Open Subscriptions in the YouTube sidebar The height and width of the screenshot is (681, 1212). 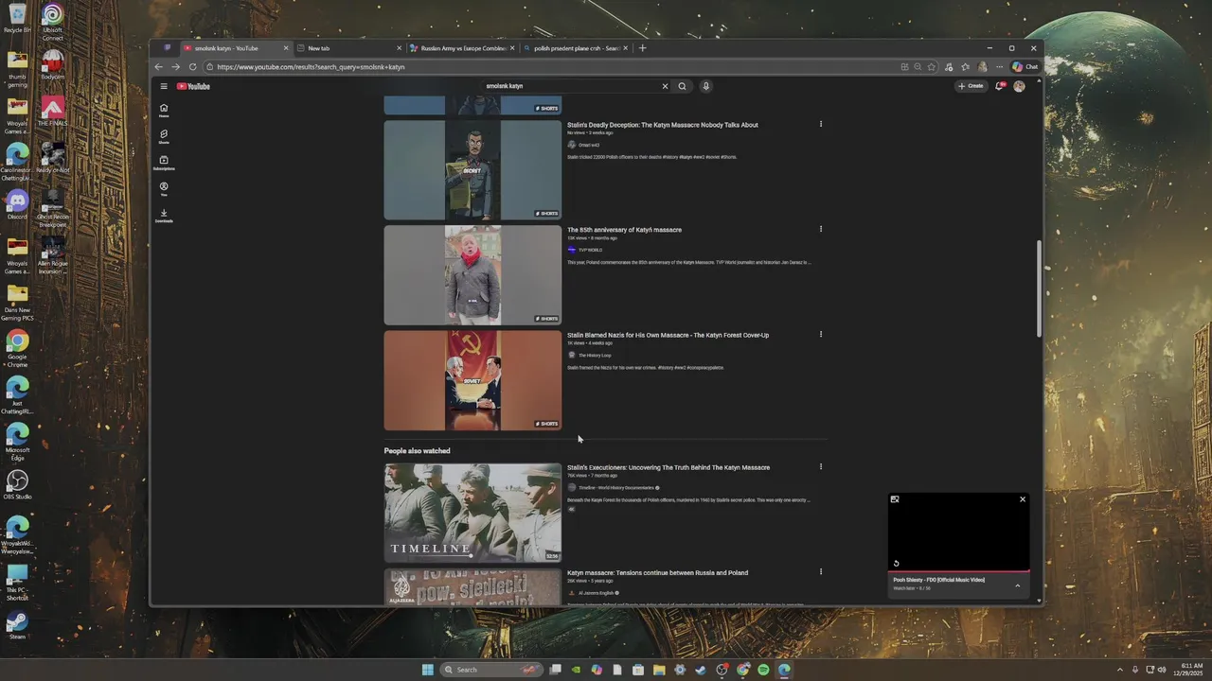(x=164, y=163)
